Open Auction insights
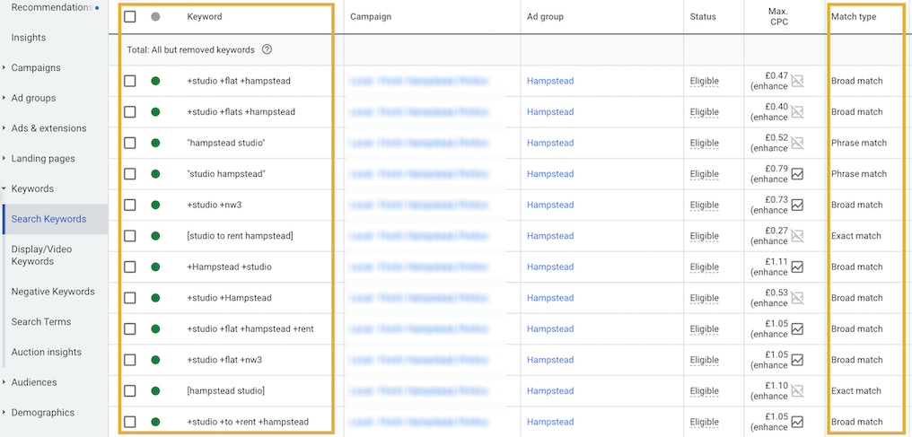 click(47, 352)
